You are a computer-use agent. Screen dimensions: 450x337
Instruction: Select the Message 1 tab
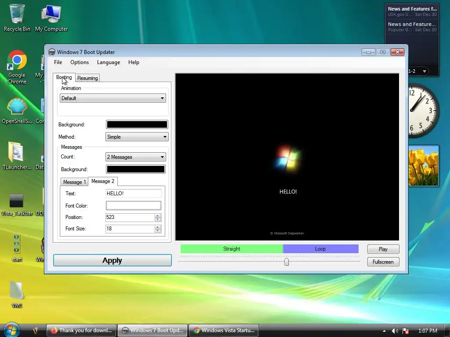(x=74, y=182)
